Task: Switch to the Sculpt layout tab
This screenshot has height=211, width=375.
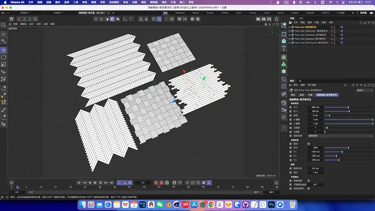Action: coord(210,13)
